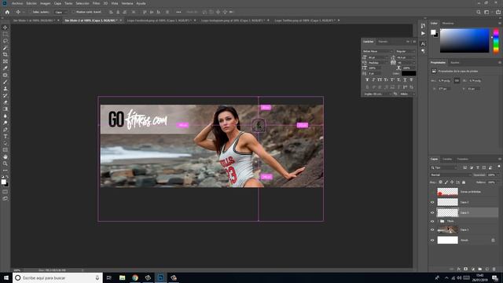The width and height of the screenshot is (503, 283).
Task: Open the anti-aliasing dropdown in Carácter panel
Action: (407, 94)
